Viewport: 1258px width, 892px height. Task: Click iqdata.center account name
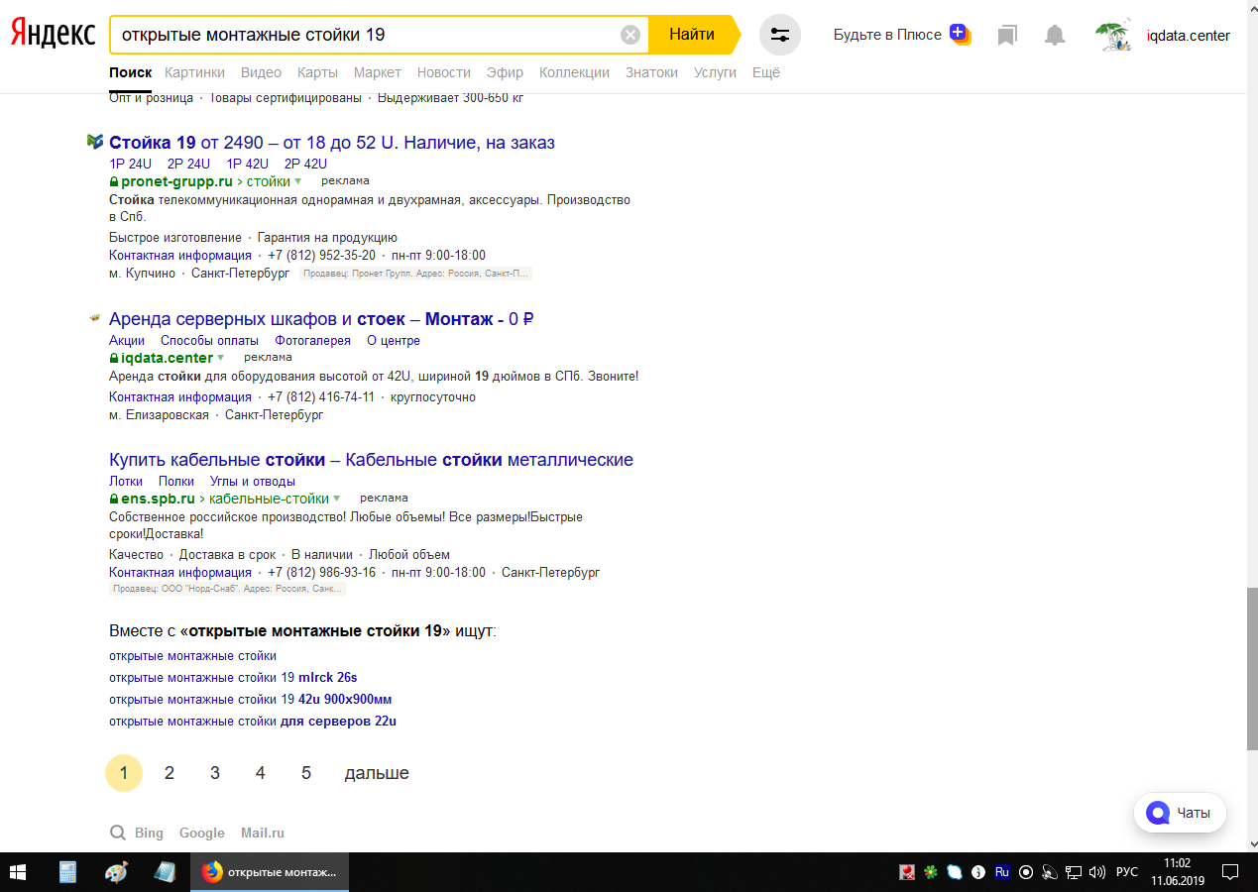coord(1188,36)
